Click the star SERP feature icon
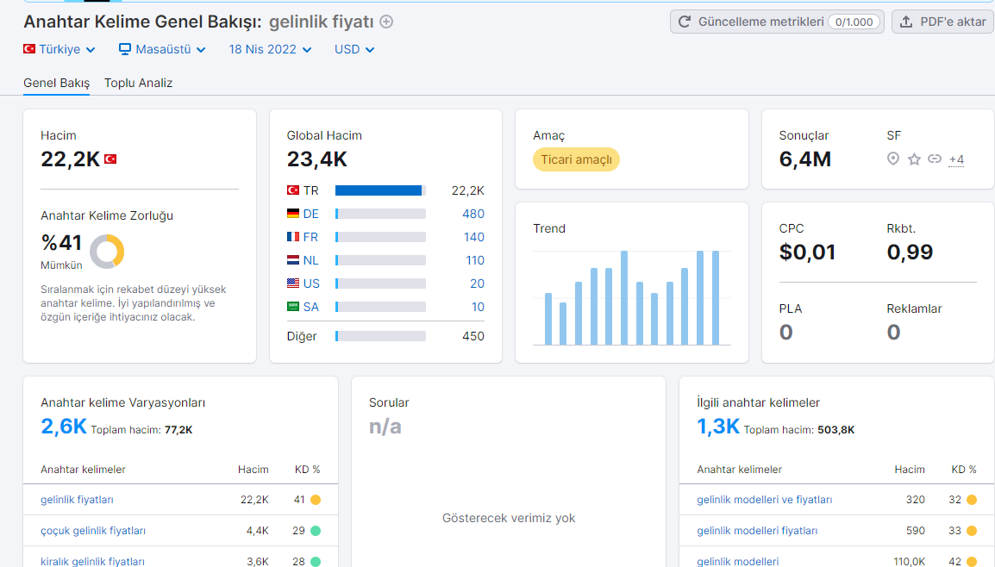The image size is (995, 567). pyautogui.click(x=914, y=159)
